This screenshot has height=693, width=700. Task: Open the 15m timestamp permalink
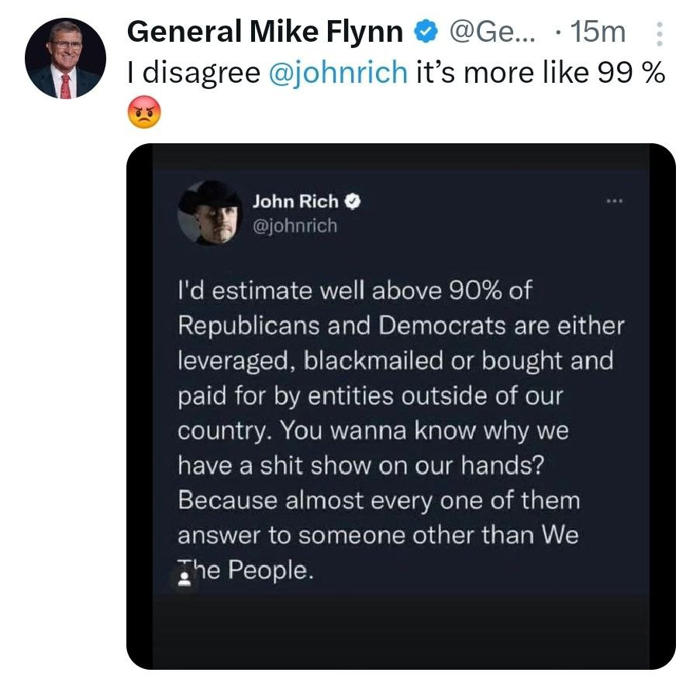click(596, 33)
